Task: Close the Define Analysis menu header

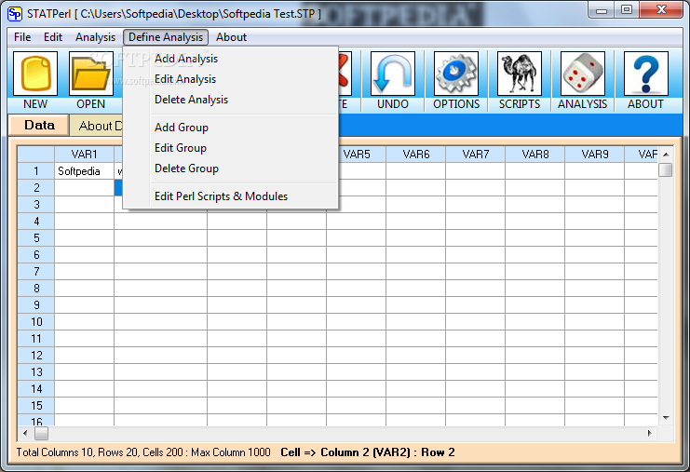Action: coord(166,37)
